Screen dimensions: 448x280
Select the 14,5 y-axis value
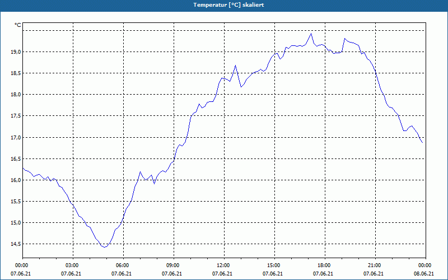pos(16,244)
